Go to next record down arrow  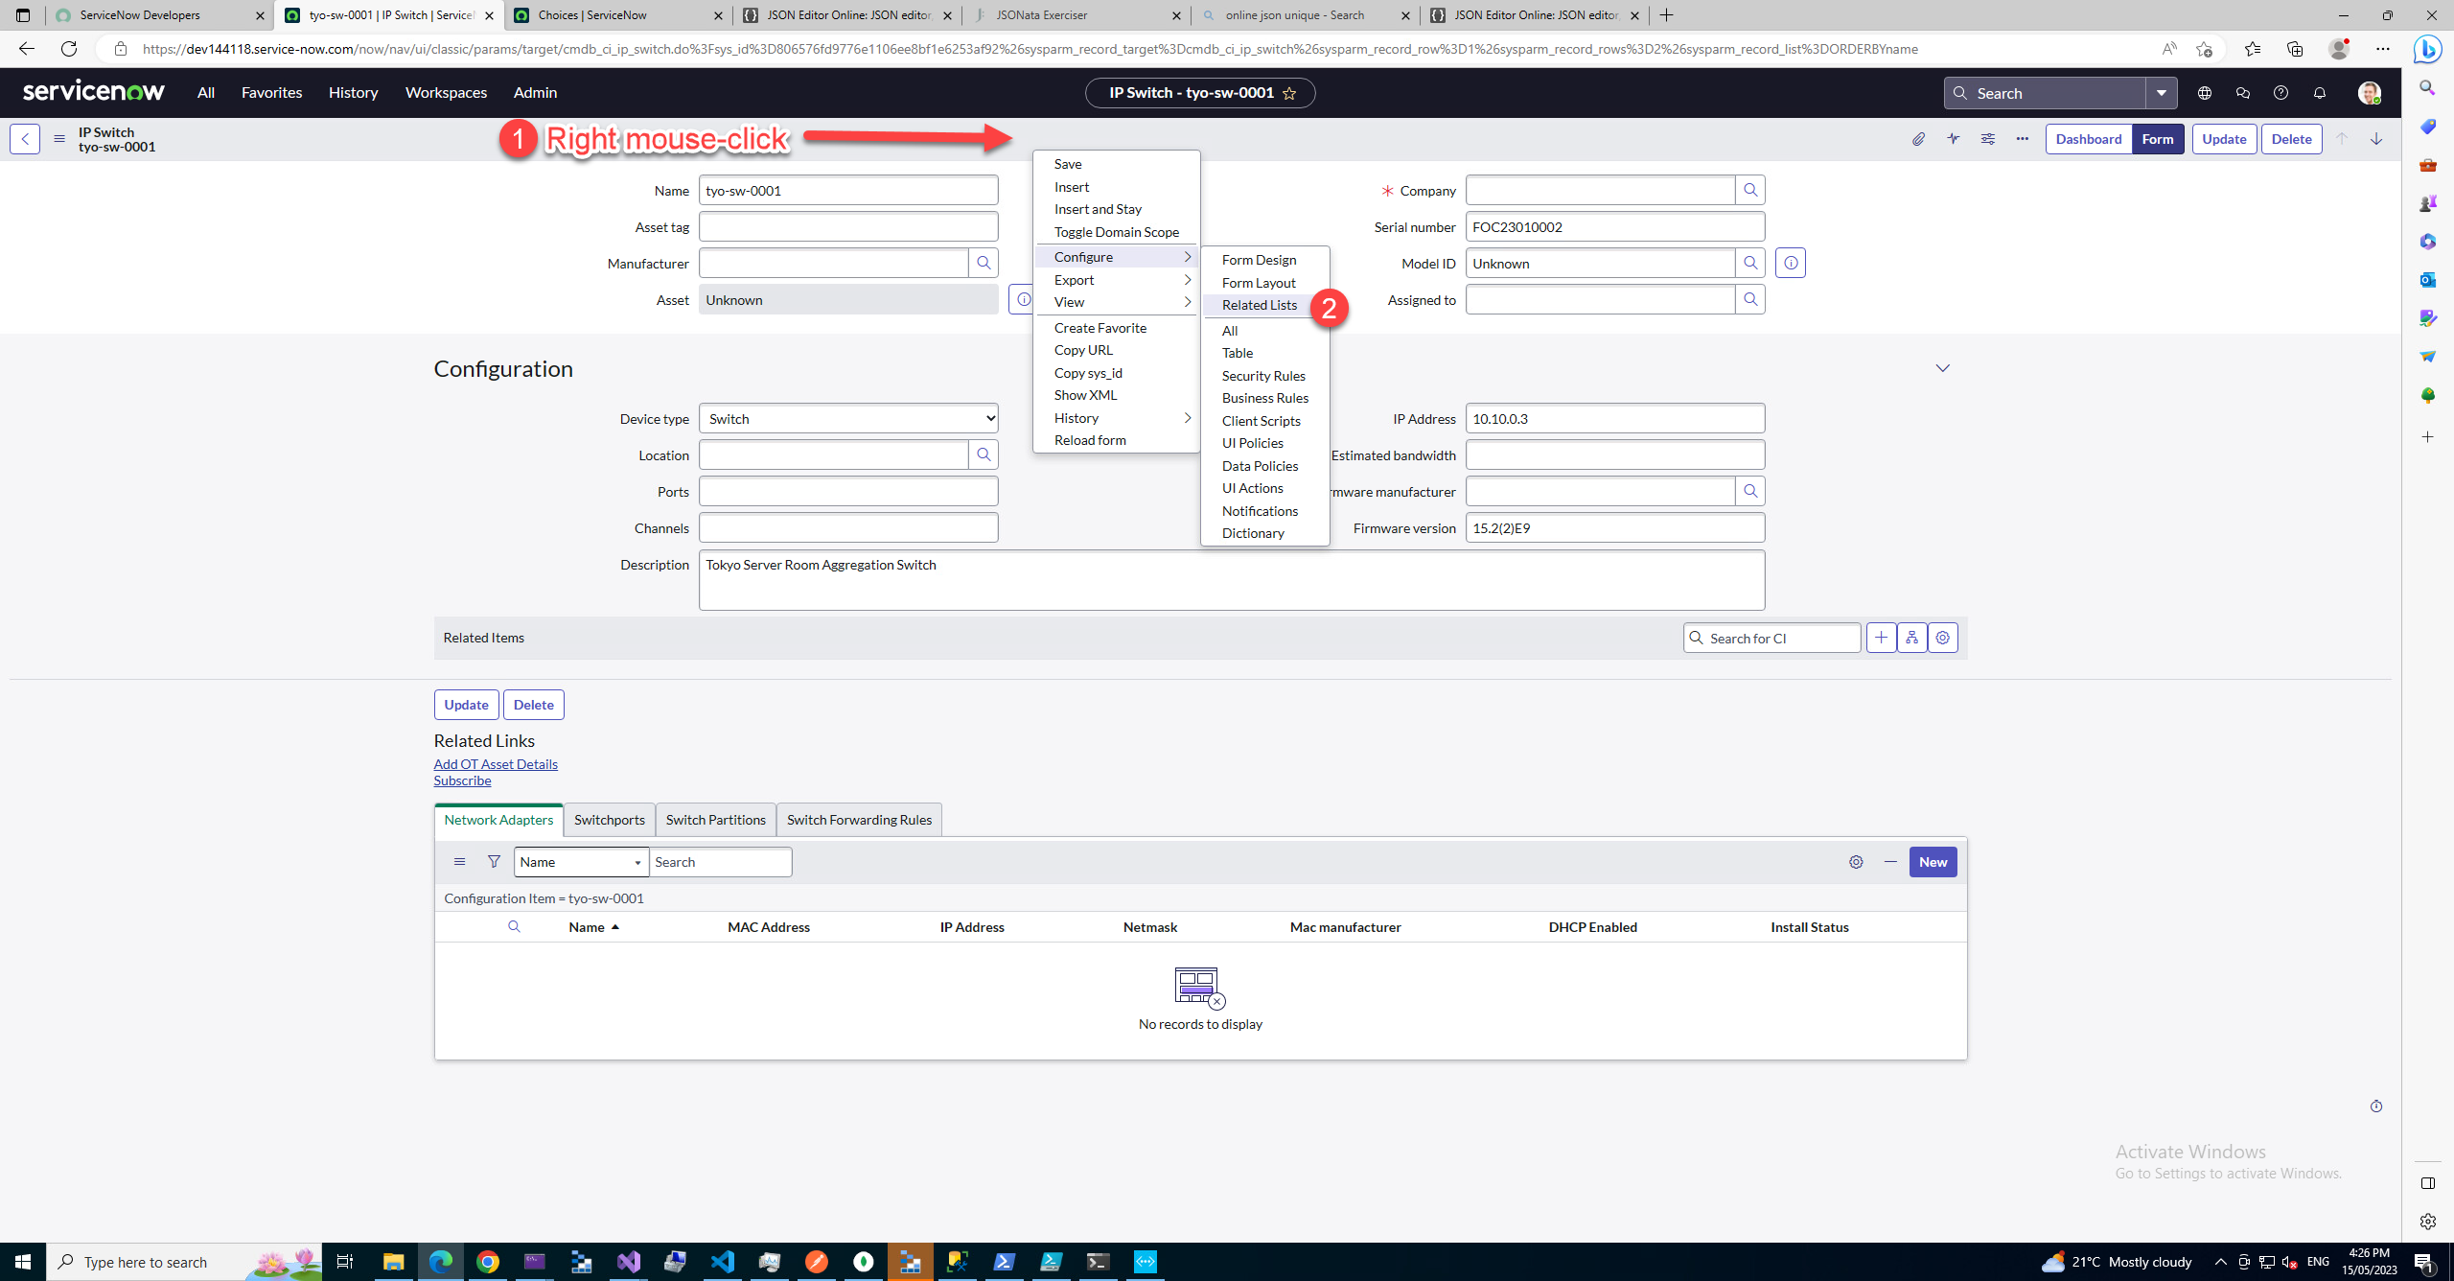(2376, 139)
